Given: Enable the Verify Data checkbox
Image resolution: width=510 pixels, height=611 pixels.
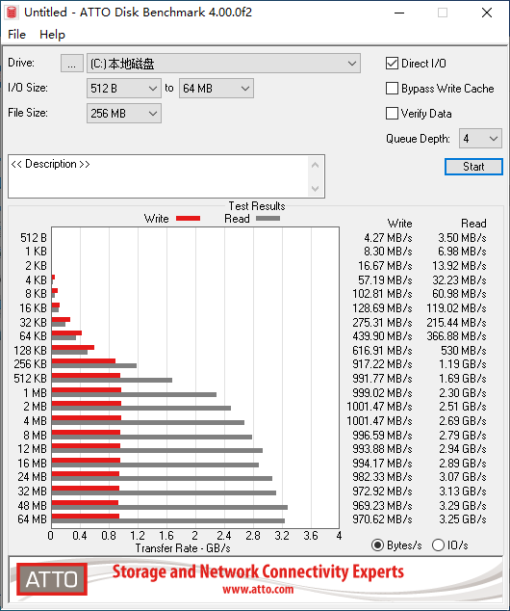Looking at the screenshot, I should 392,114.
